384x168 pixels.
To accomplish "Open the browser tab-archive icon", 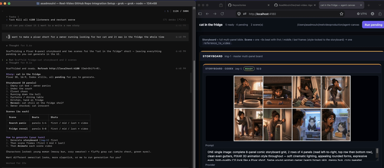I will coord(221,5).
